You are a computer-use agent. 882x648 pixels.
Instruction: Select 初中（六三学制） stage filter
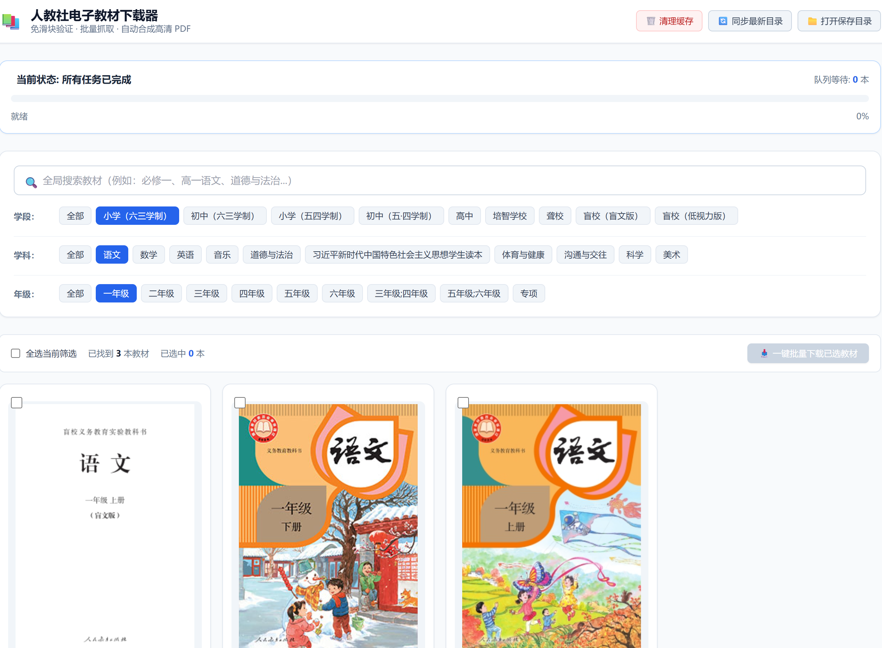coord(225,216)
